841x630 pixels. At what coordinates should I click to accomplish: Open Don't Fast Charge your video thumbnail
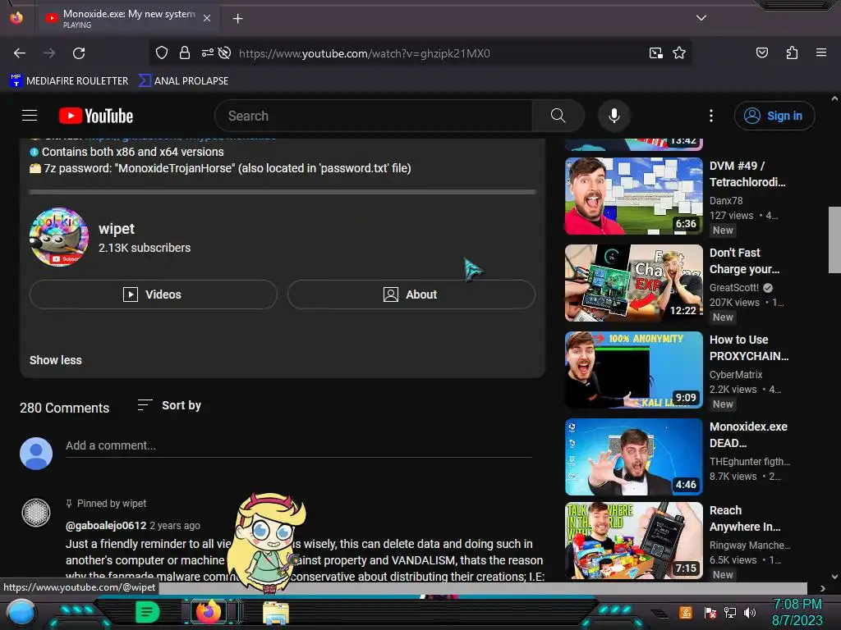click(633, 283)
